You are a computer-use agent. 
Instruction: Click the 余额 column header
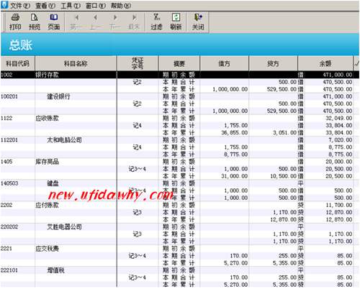click(325, 63)
